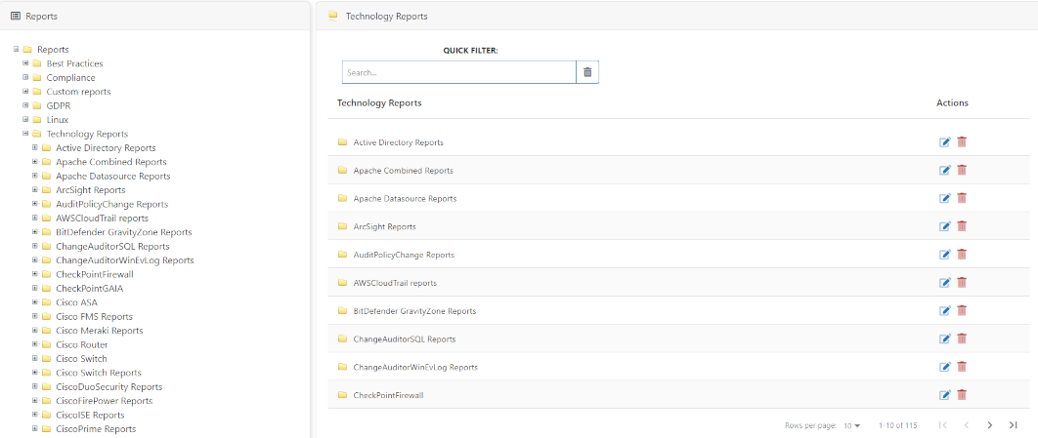Edit the AuditPolicyChange Reports row
The height and width of the screenshot is (438, 1038).
[945, 255]
